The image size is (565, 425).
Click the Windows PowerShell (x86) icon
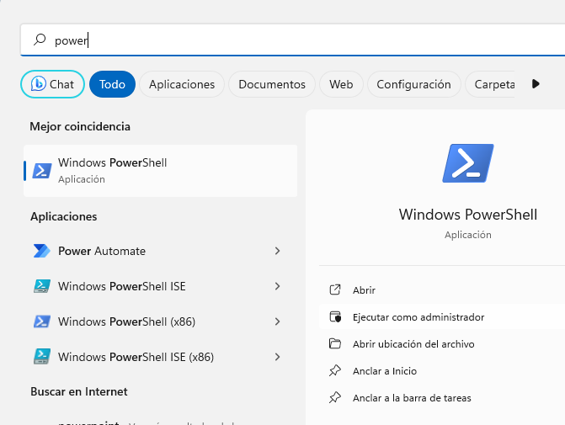pos(42,321)
